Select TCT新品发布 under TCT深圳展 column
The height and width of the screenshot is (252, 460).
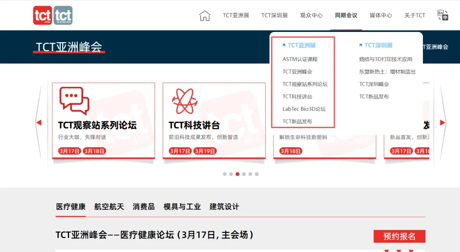pyautogui.click(x=374, y=97)
